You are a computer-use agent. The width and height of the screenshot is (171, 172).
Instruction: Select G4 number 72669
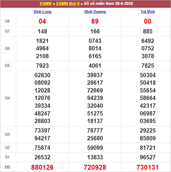coord(95,90)
